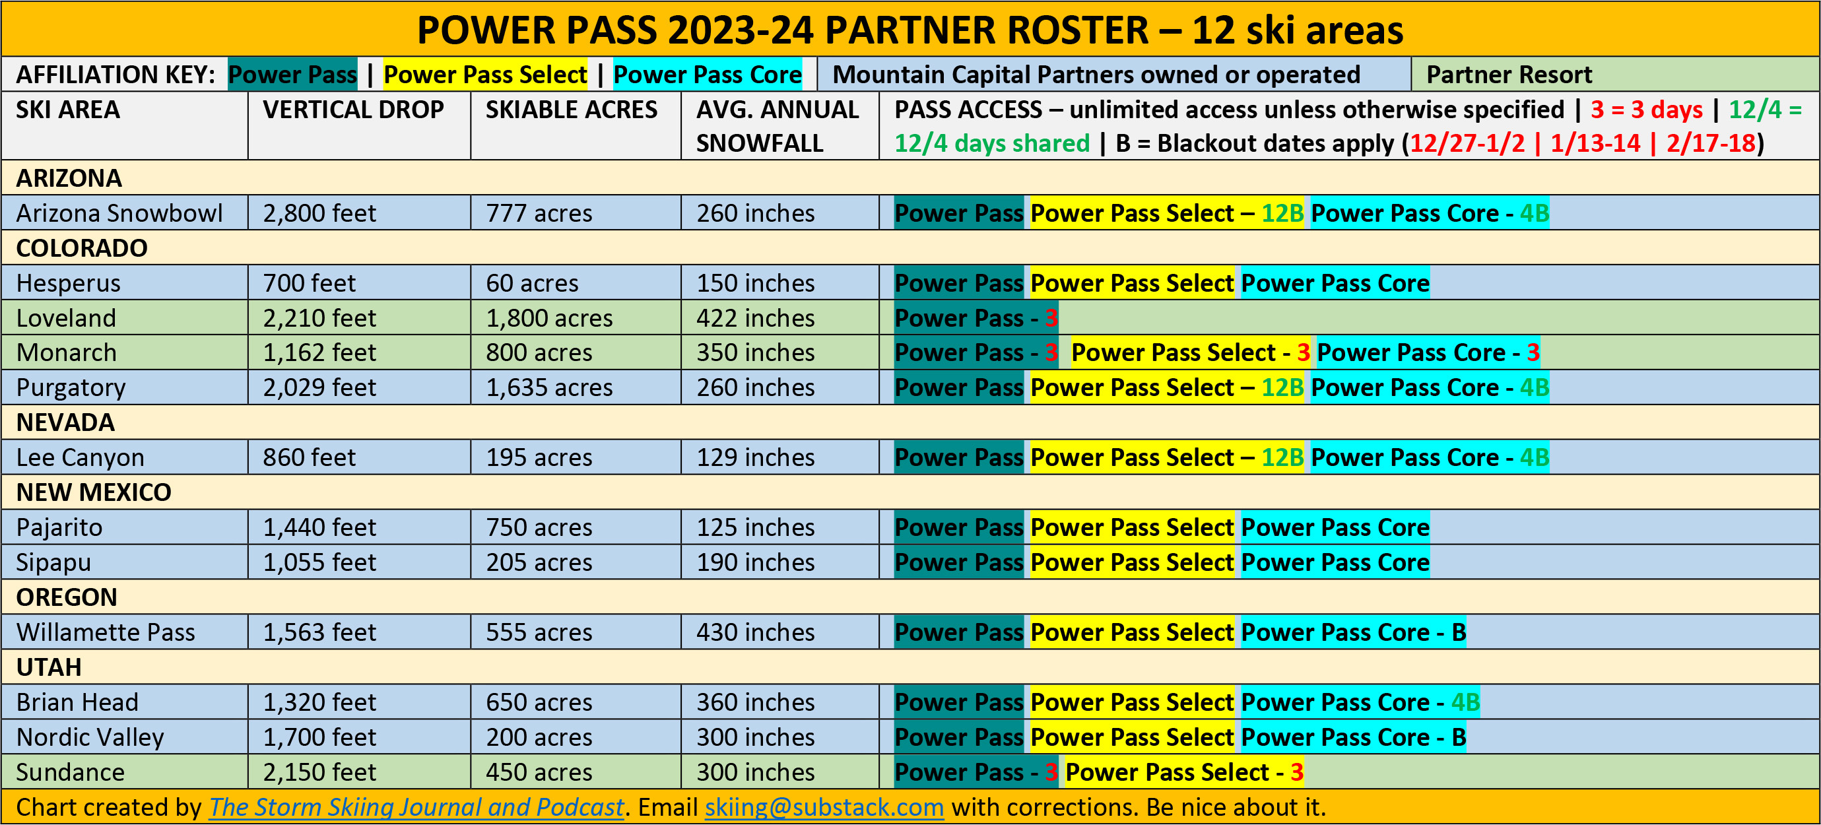Click the teal Power Pass key swatch
Viewport: 1821px width, 825px height.
pyautogui.click(x=292, y=74)
